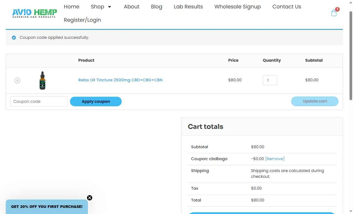Click the Update cart button
This screenshot has height=214, width=353.
pyautogui.click(x=315, y=101)
